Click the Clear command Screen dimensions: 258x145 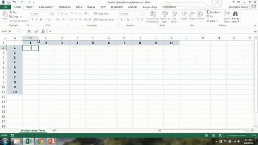(x=212, y=21)
